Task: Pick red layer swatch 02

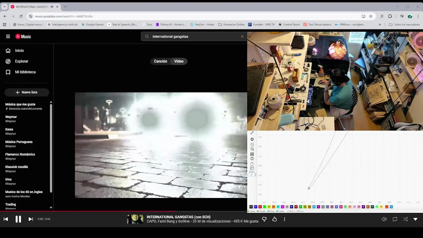Action: coord(260,207)
